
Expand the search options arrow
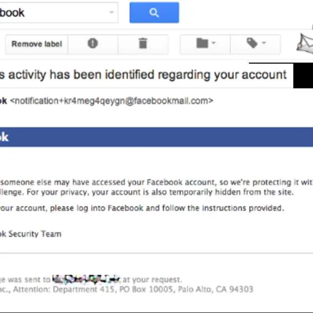click(x=112, y=13)
